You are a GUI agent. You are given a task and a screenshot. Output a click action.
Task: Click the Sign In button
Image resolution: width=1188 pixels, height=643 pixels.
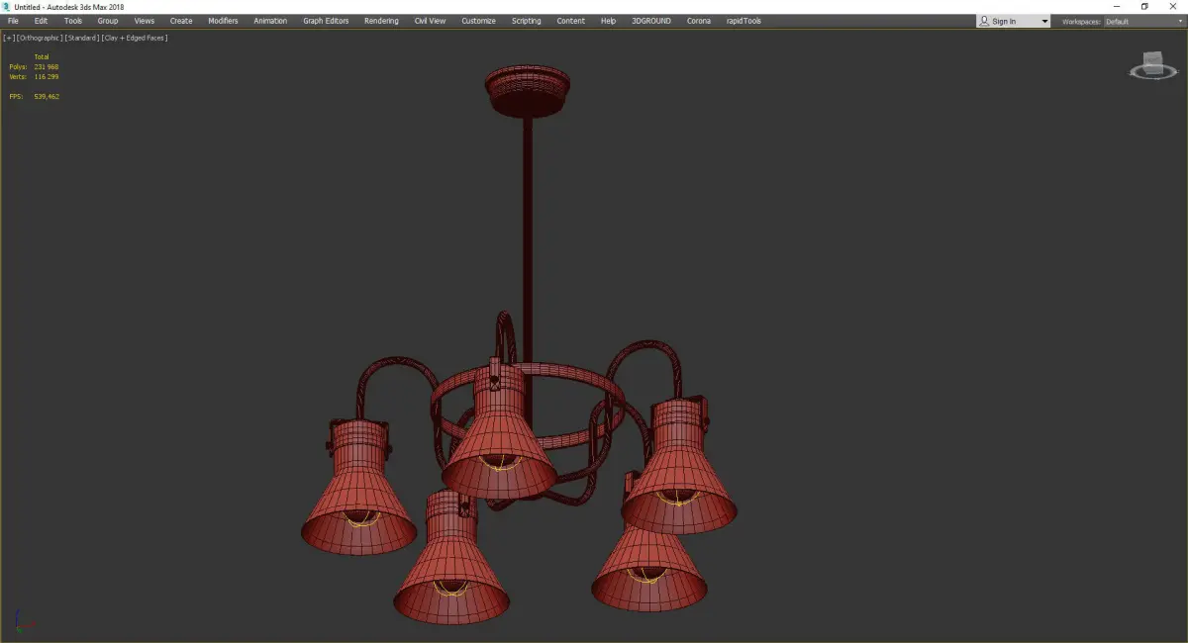coord(1004,21)
